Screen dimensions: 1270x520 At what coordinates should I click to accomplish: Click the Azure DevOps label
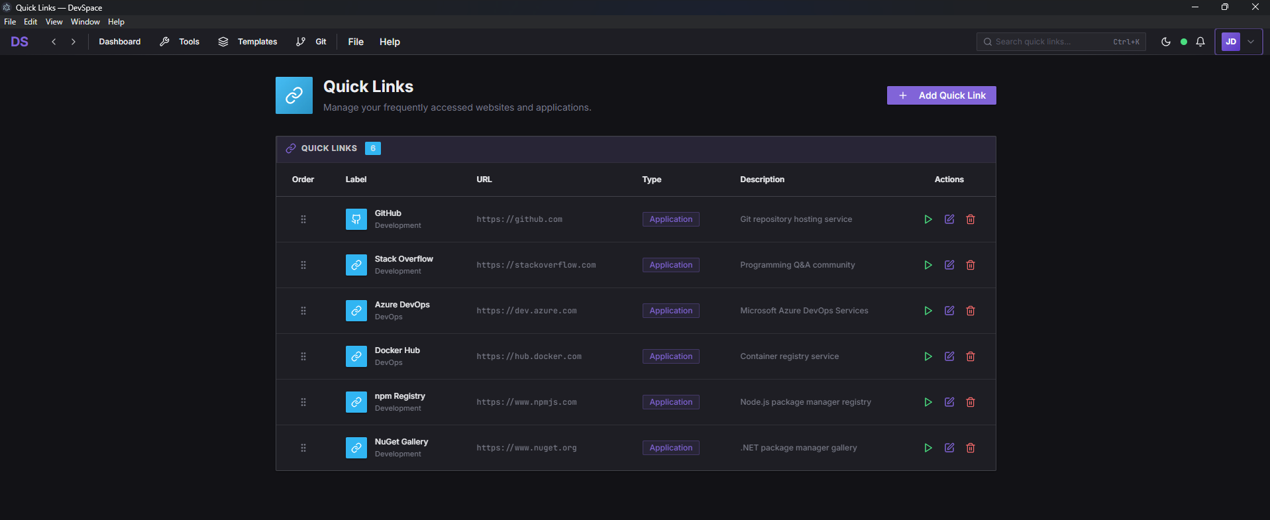click(402, 305)
